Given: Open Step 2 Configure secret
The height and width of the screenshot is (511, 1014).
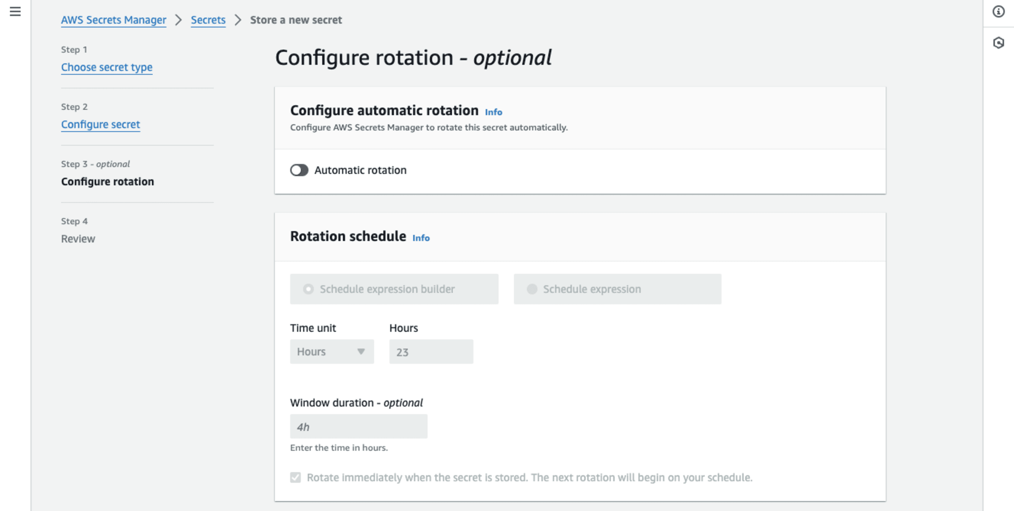Looking at the screenshot, I should click(x=100, y=124).
